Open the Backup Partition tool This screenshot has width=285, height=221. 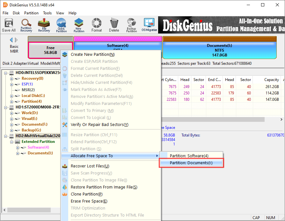click(x=131, y=25)
